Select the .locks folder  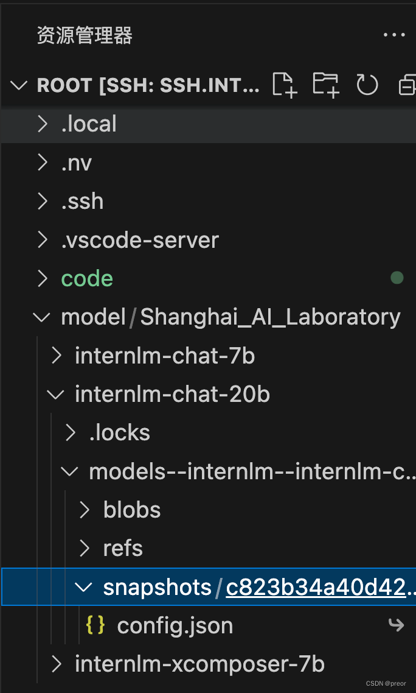click(x=119, y=432)
